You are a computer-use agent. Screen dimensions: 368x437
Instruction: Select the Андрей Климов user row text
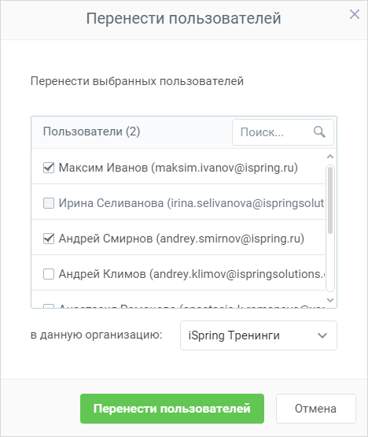[x=192, y=274]
